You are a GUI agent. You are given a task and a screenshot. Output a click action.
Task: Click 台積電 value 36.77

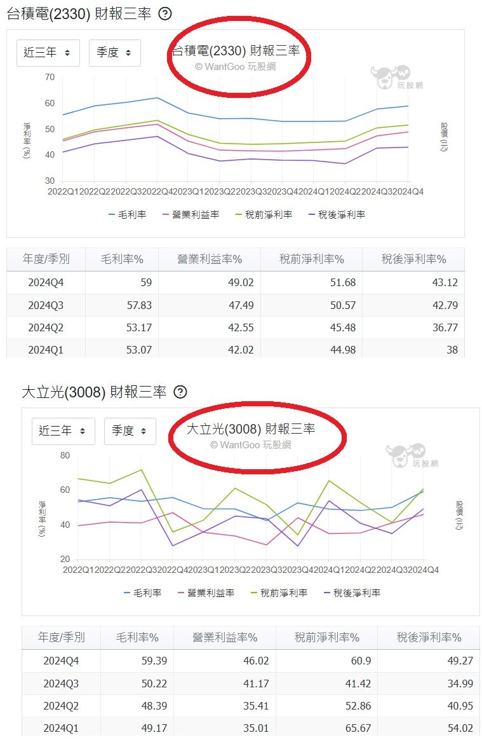pos(445,327)
